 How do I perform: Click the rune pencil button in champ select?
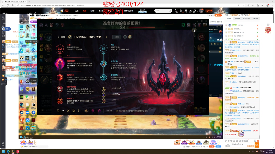click(45, 80)
